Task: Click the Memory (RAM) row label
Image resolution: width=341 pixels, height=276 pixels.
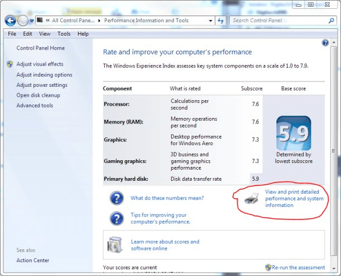Action: pyautogui.click(x=124, y=122)
